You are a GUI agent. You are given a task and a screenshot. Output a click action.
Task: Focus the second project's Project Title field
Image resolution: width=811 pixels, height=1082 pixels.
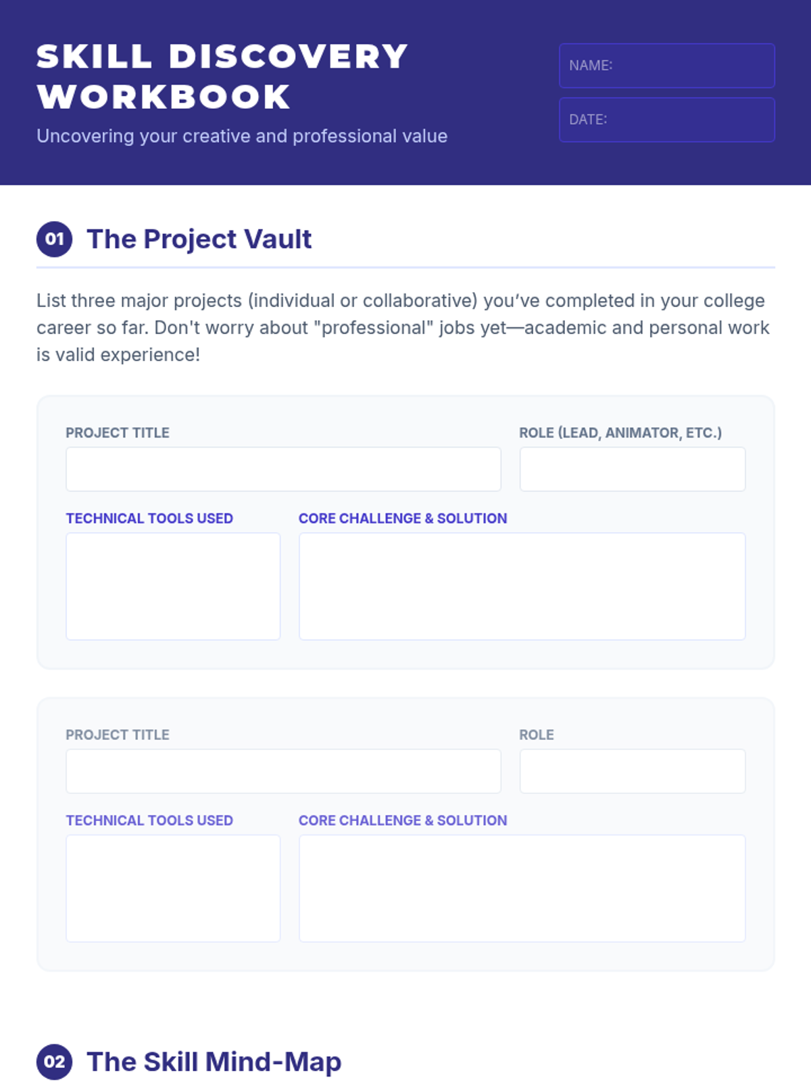click(x=283, y=771)
